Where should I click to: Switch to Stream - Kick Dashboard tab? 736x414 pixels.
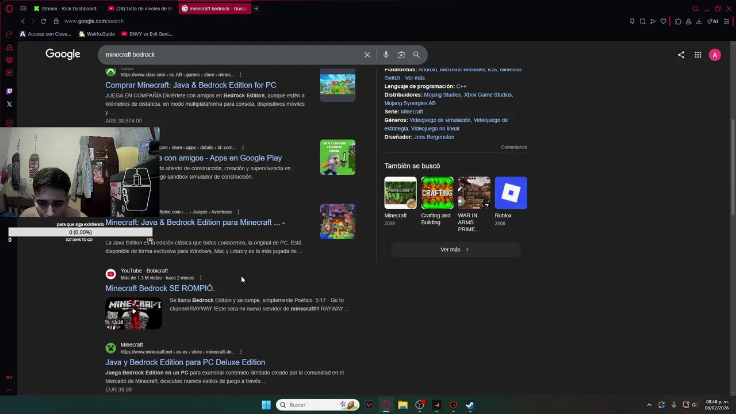pyautogui.click(x=65, y=9)
